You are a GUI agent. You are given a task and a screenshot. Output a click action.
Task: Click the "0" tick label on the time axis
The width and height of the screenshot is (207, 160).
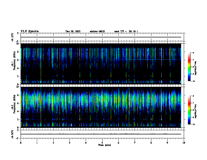tap(21, 143)
